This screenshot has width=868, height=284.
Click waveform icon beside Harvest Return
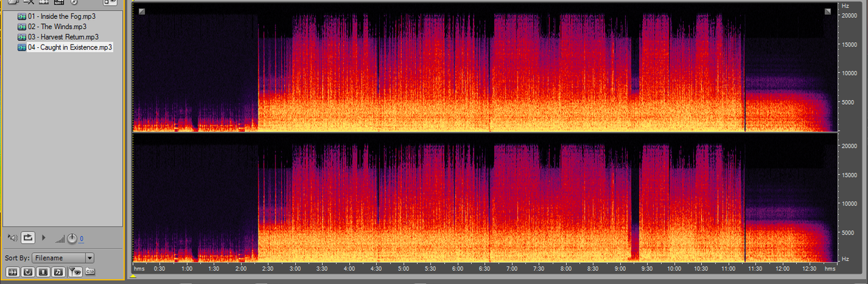(x=22, y=37)
